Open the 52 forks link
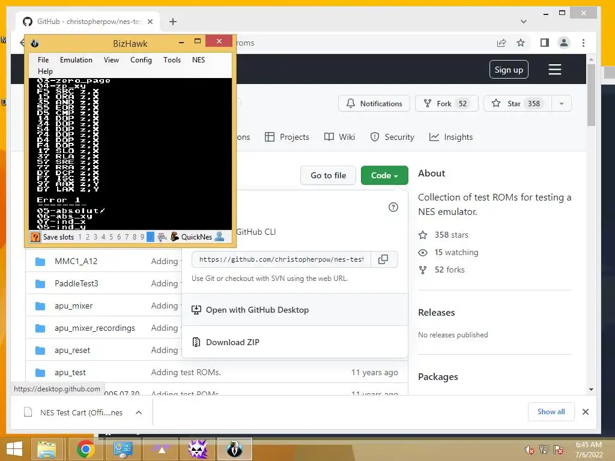 (x=449, y=270)
